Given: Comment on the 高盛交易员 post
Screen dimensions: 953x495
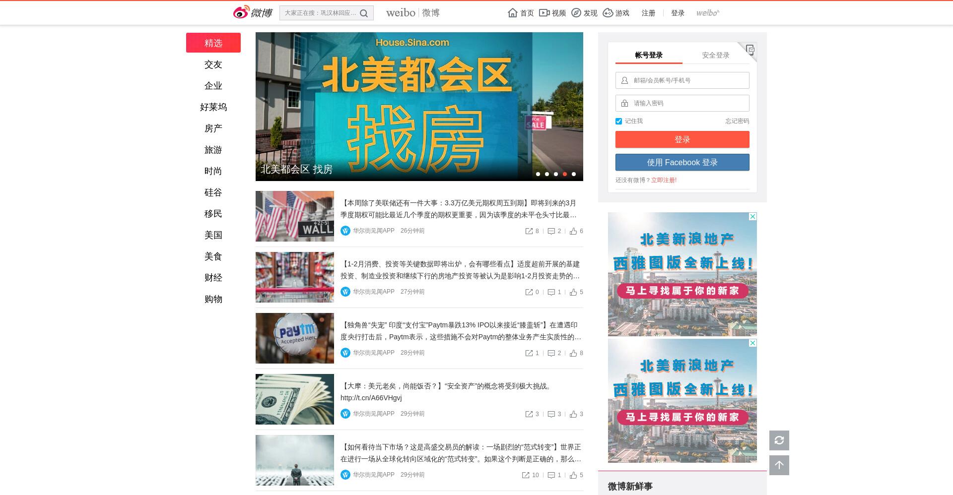Looking at the screenshot, I should click(554, 475).
